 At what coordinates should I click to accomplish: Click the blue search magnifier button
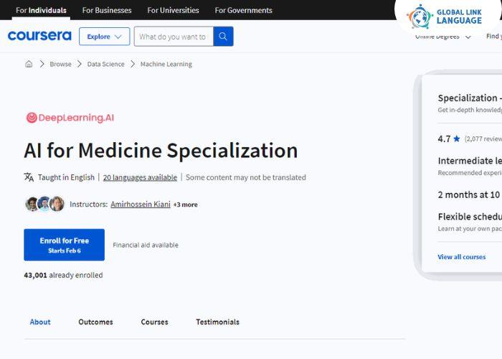(223, 37)
